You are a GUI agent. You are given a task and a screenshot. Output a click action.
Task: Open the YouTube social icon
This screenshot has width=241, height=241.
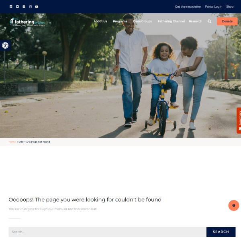pyautogui.click(x=37, y=6)
